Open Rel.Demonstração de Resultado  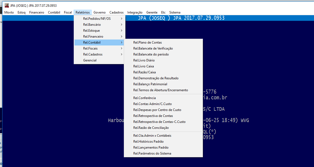pos(163,78)
